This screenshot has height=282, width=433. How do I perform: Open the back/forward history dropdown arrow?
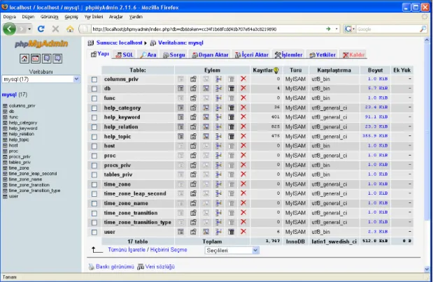[x=29, y=29]
